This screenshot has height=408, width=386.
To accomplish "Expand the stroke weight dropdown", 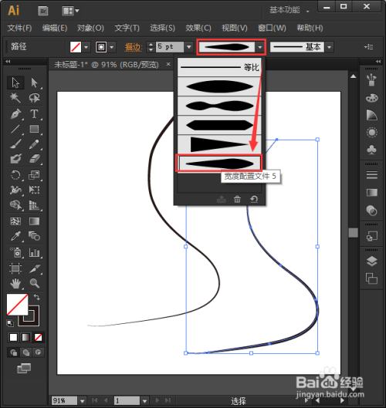I will click(189, 47).
